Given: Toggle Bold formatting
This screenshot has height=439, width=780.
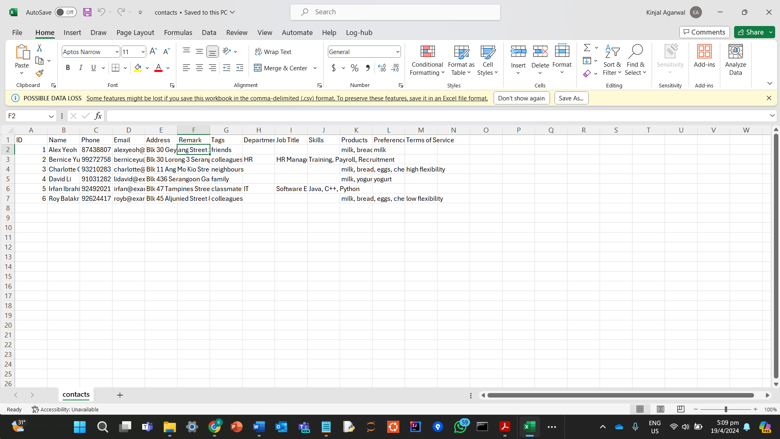Looking at the screenshot, I should click(x=68, y=68).
